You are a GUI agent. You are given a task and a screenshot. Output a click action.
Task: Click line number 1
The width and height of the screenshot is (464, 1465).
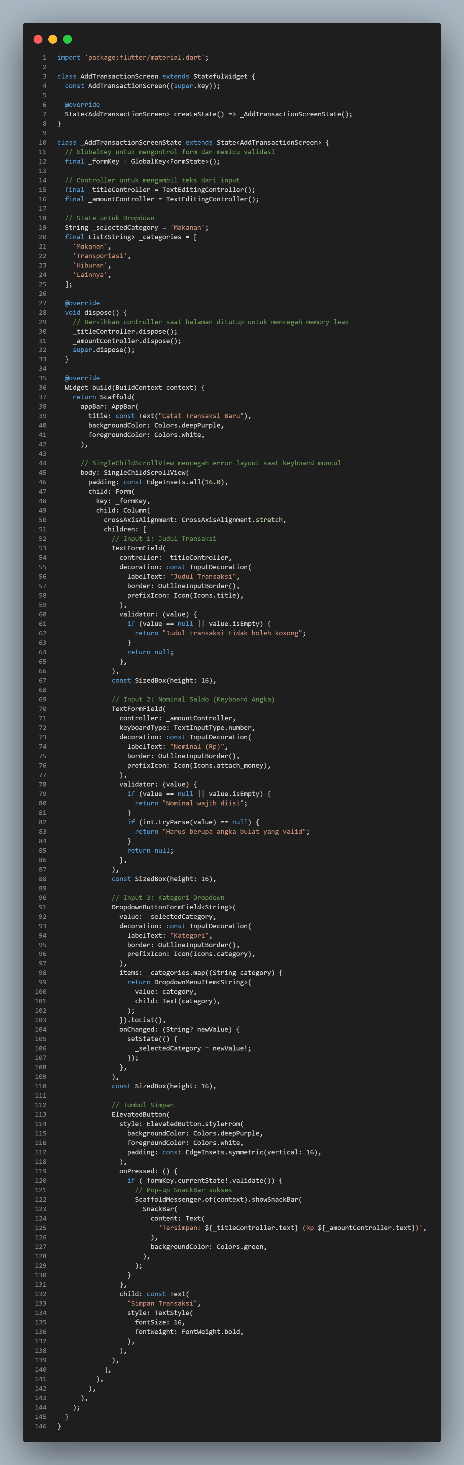(x=44, y=58)
